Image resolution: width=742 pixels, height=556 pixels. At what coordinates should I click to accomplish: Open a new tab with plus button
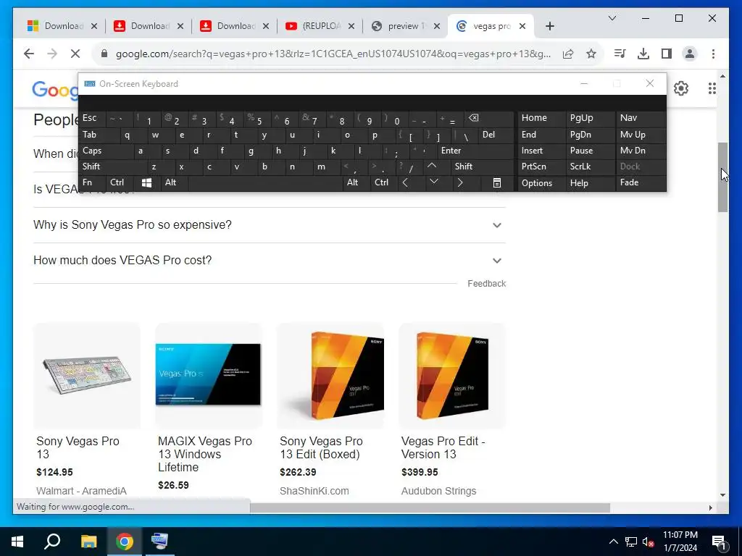(x=549, y=26)
